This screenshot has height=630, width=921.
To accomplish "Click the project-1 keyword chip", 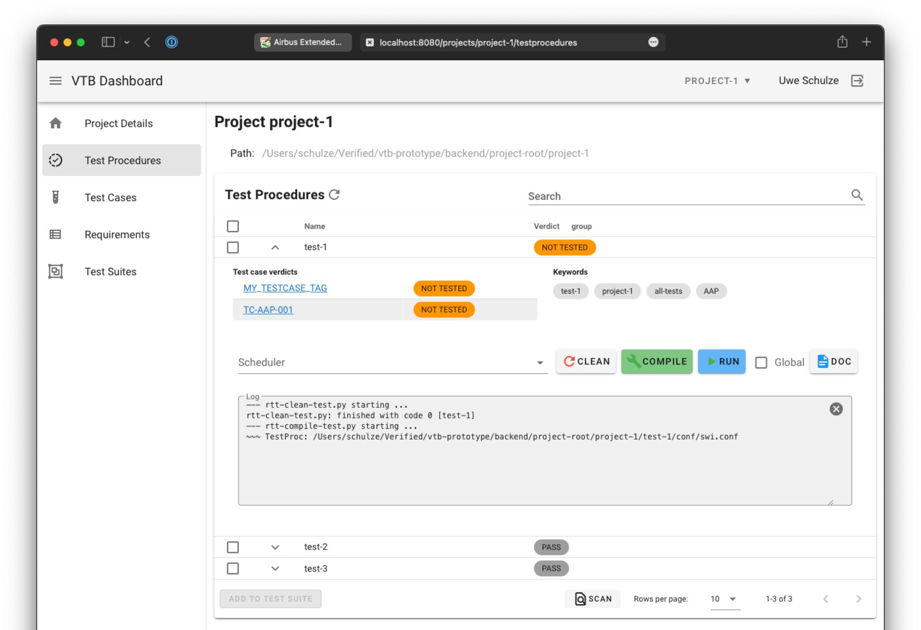I will pyautogui.click(x=617, y=291).
